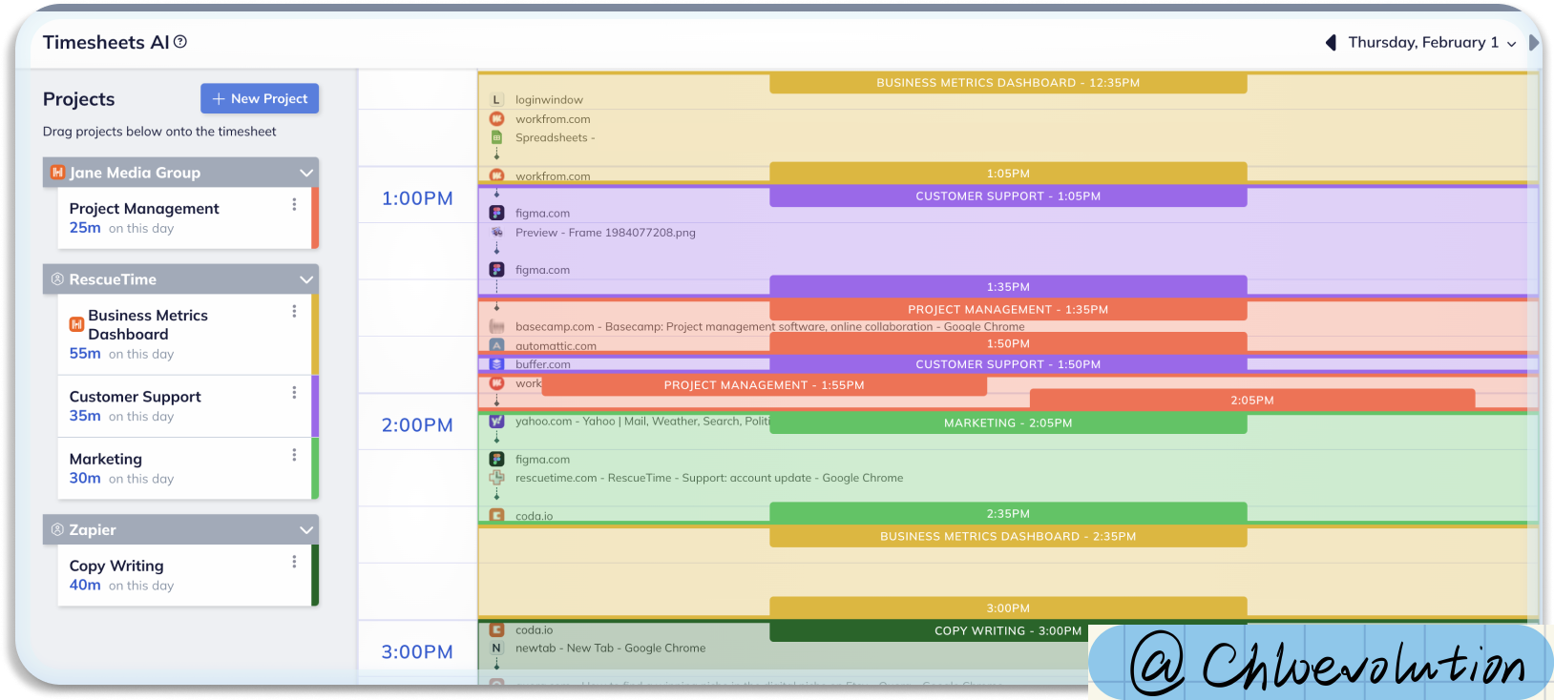Click Business Metrics Dashboard 2:35PM marker
This screenshot has height=700, width=1554.
click(x=1008, y=536)
